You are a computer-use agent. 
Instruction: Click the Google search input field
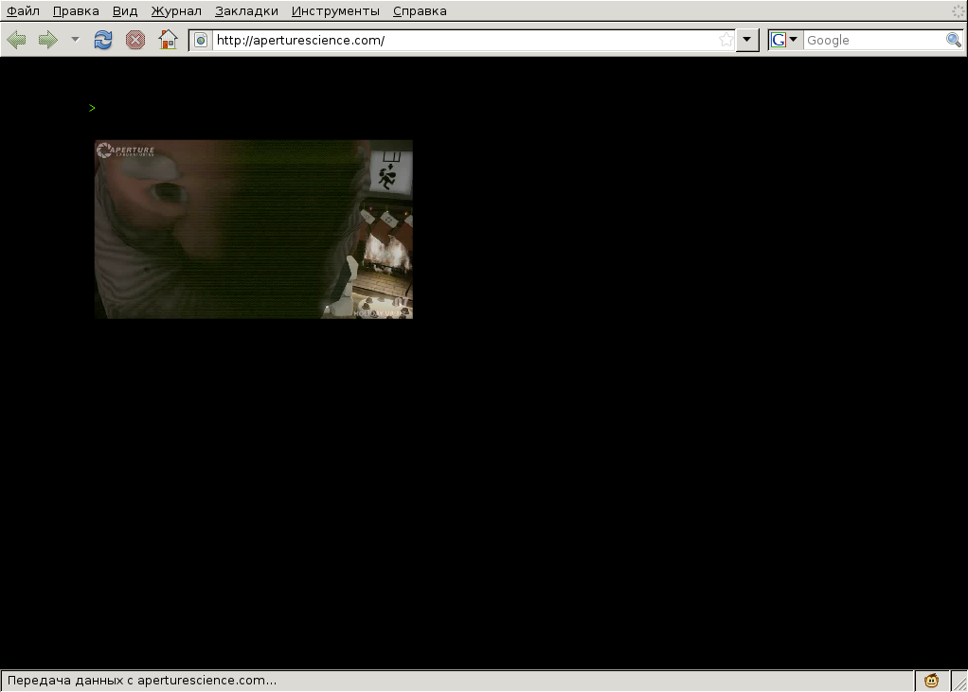pos(874,40)
